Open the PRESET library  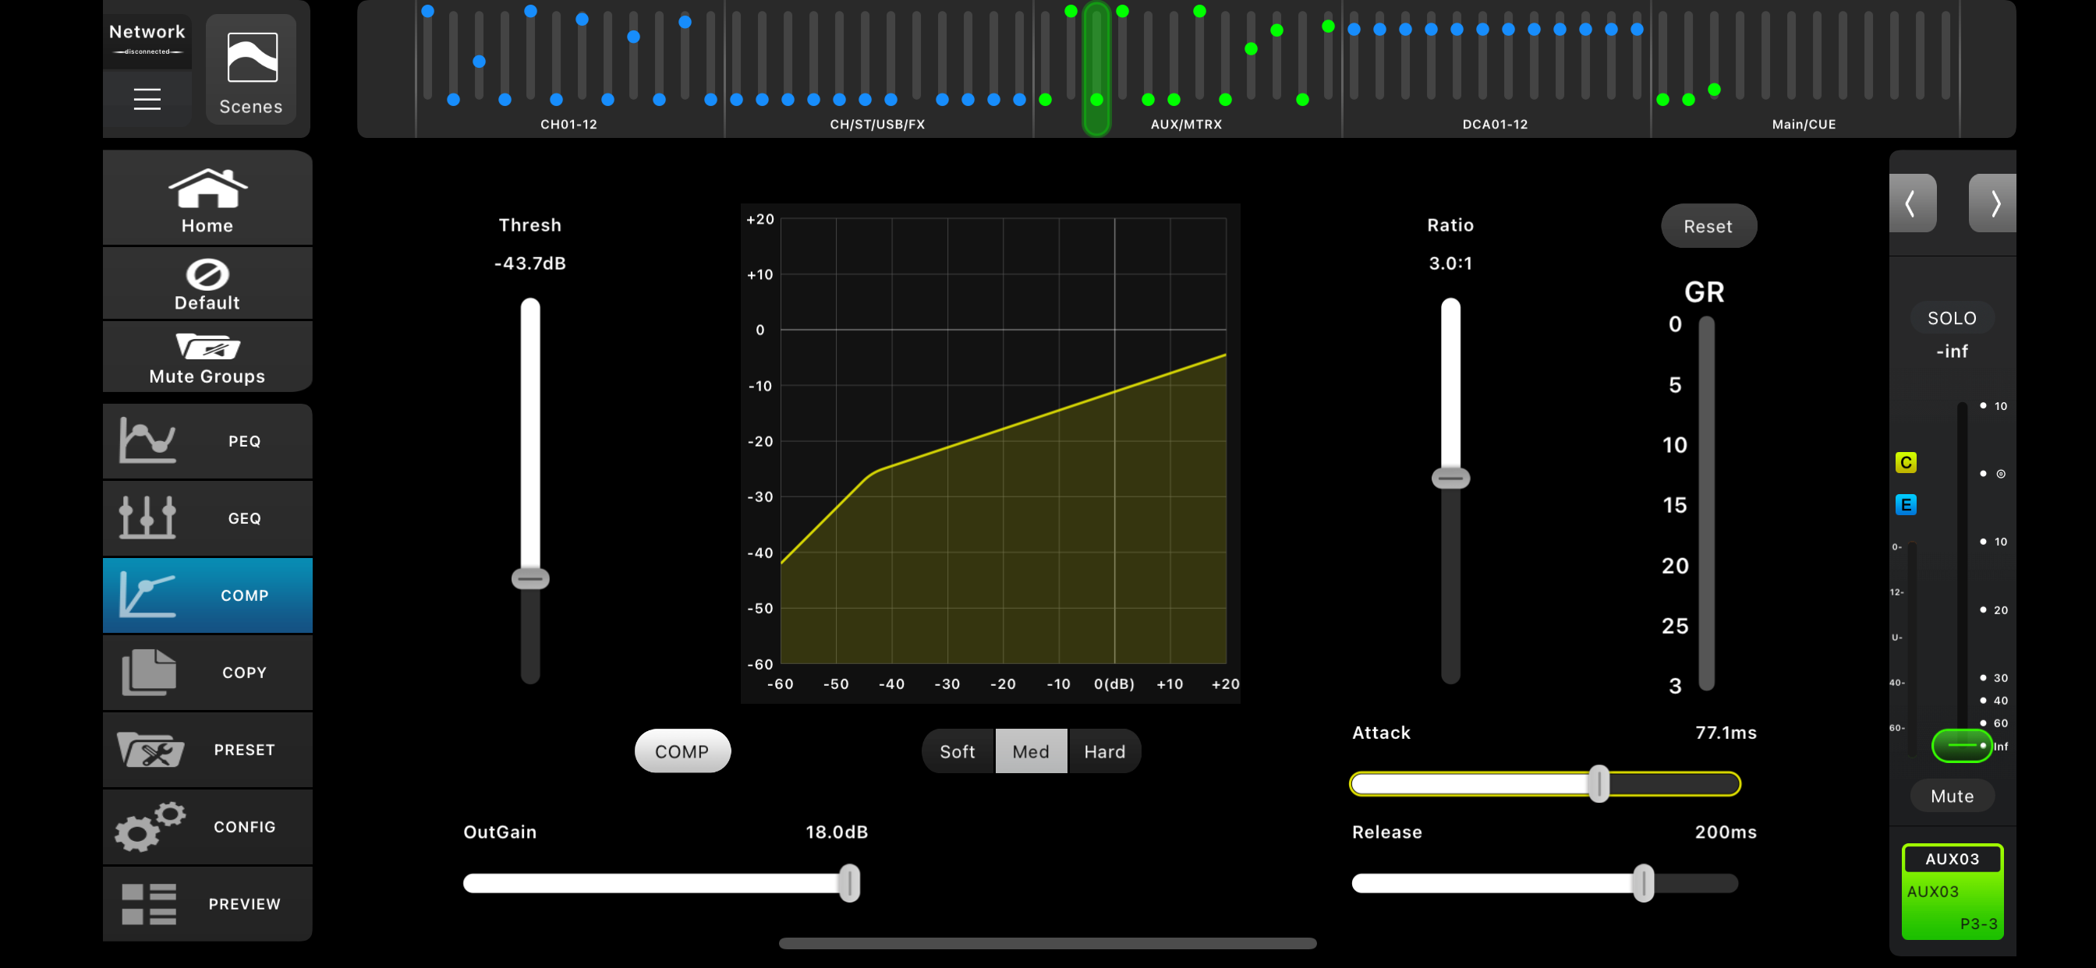[207, 749]
